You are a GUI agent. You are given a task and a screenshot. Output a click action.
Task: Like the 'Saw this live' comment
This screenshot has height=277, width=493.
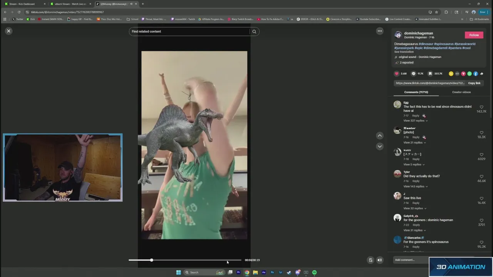coord(481,199)
